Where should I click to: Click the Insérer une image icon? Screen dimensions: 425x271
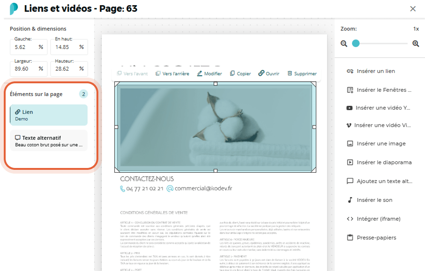click(x=350, y=143)
